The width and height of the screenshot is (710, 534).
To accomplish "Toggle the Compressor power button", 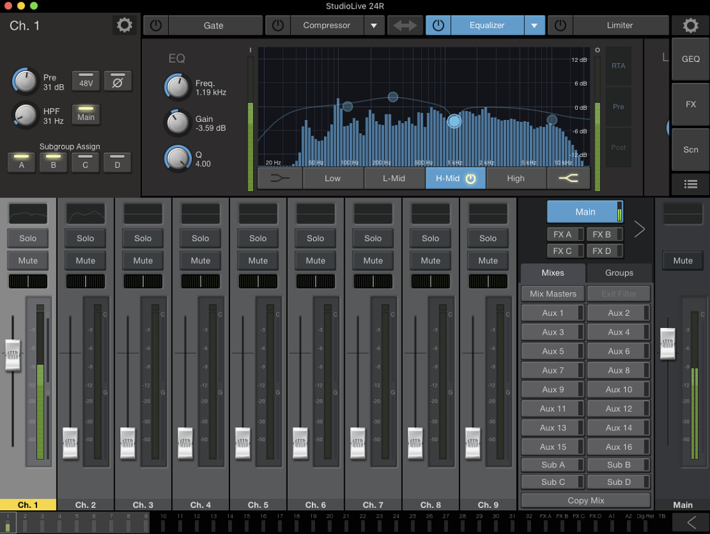I will pyautogui.click(x=277, y=25).
